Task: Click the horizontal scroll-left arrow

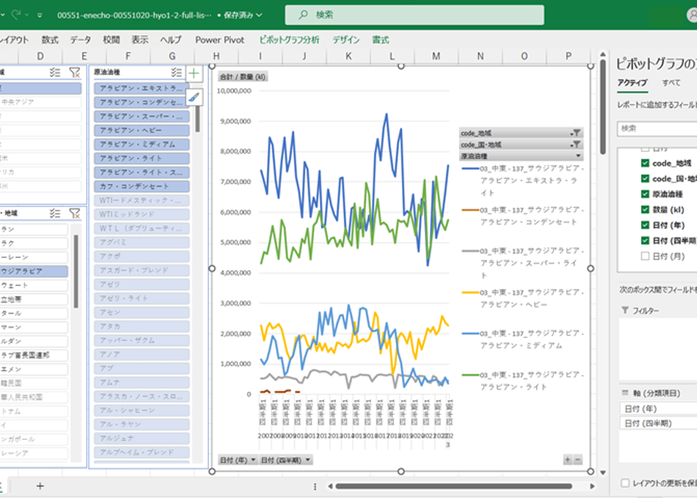Action: (x=330, y=486)
